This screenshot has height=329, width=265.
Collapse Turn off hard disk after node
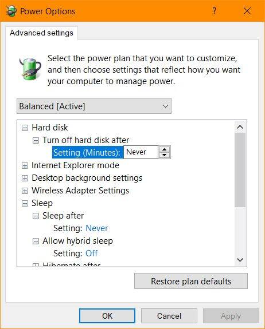click(x=36, y=140)
